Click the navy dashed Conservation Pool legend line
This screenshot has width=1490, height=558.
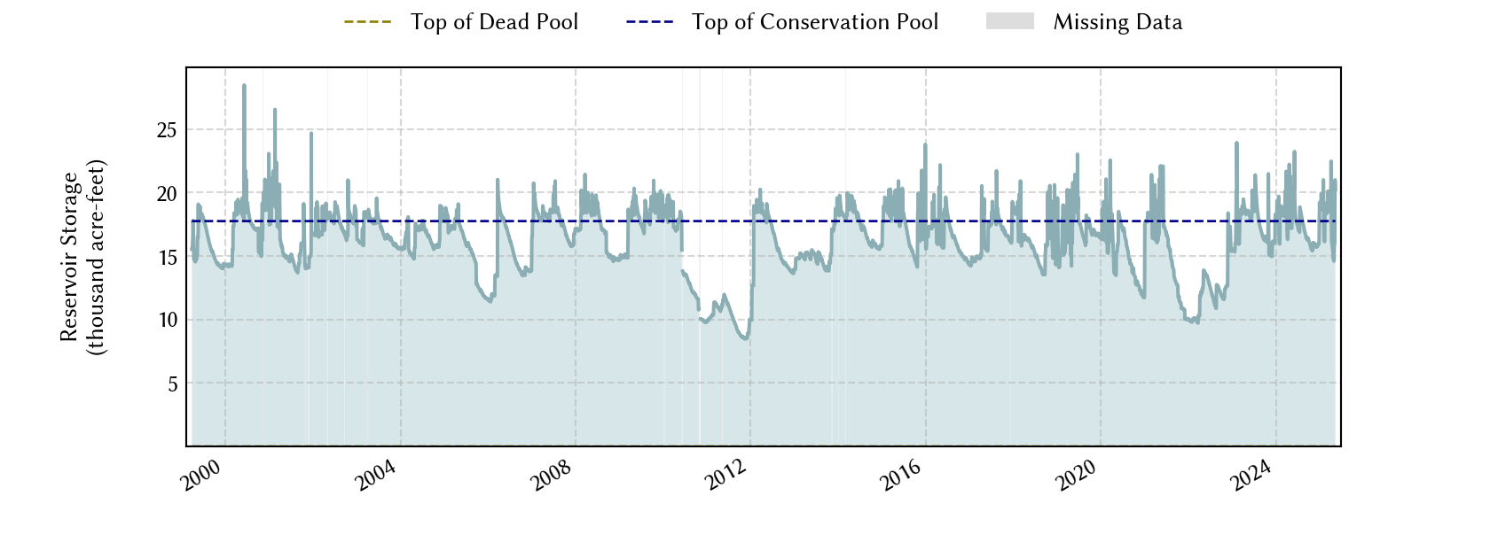649,22
